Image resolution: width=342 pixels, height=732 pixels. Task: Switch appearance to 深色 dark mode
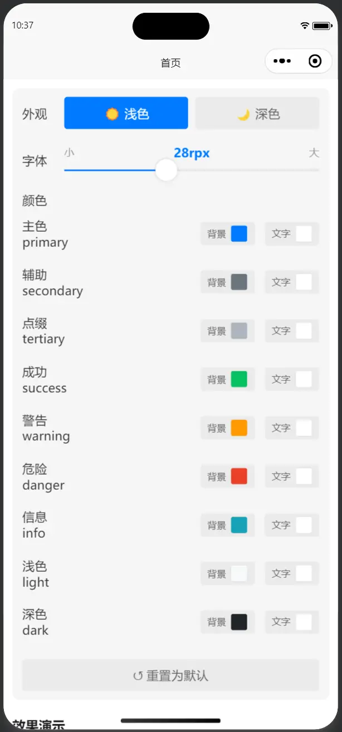point(257,113)
